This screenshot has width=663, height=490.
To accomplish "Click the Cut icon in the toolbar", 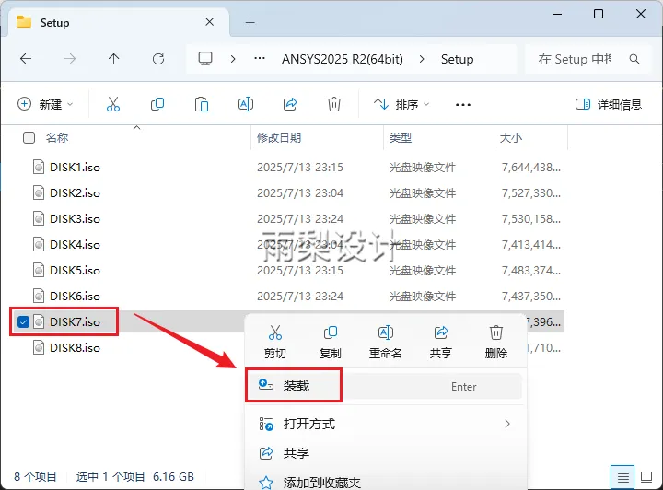I will click(x=113, y=104).
